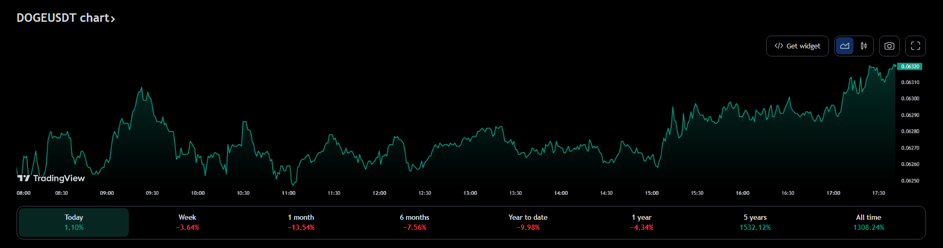The width and height of the screenshot is (943, 248).
Task: Click the 12:00 time axis label
Action: pos(379,193)
